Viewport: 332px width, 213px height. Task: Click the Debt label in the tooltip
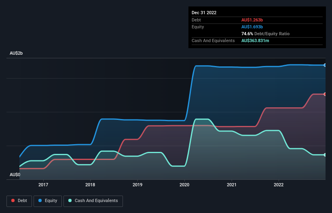pos(196,20)
